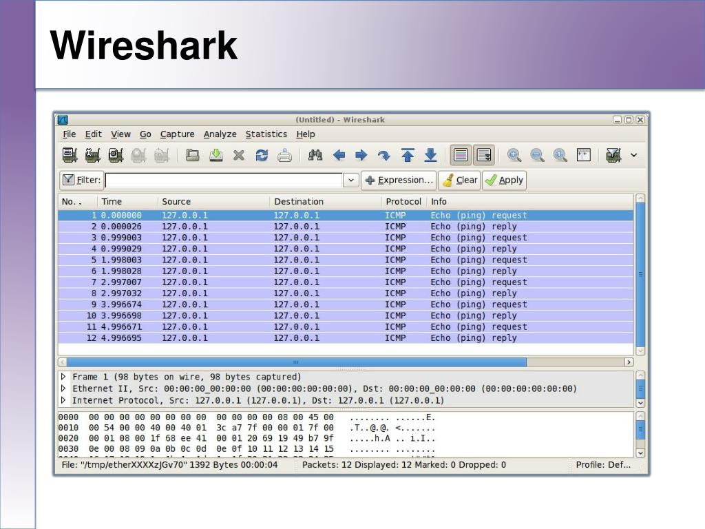Open the View menu
Screen dimensions: 705x529
pyautogui.click(x=121, y=134)
